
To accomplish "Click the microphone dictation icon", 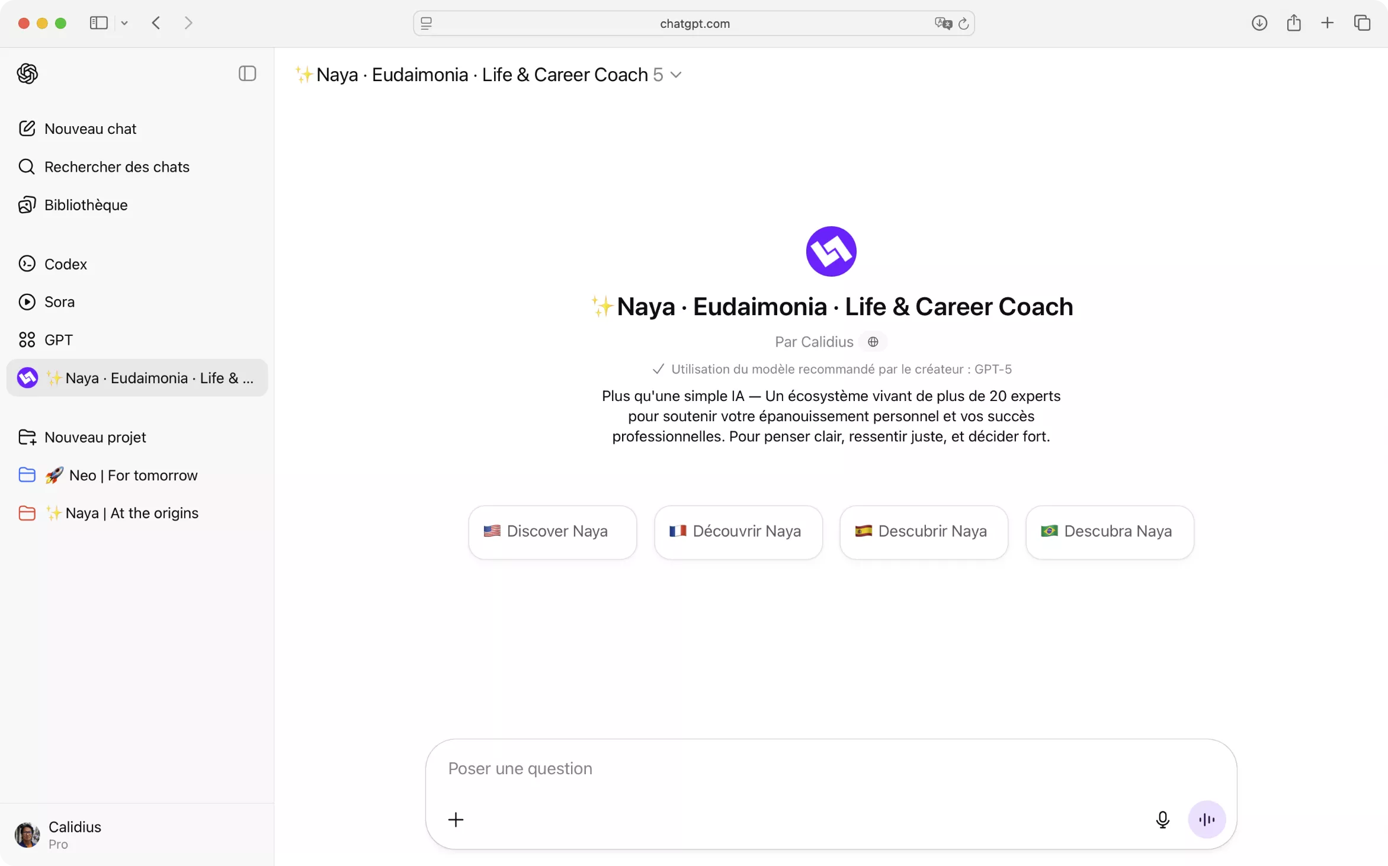I will tap(1162, 819).
